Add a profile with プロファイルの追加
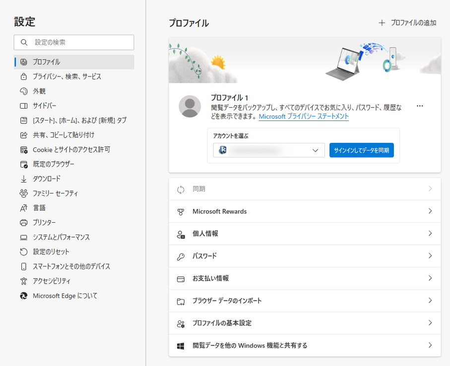Image resolution: width=450 pixels, height=366 pixels. [x=407, y=23]
